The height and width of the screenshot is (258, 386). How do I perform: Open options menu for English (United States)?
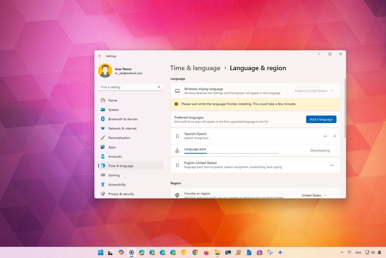tap(331, 165)
